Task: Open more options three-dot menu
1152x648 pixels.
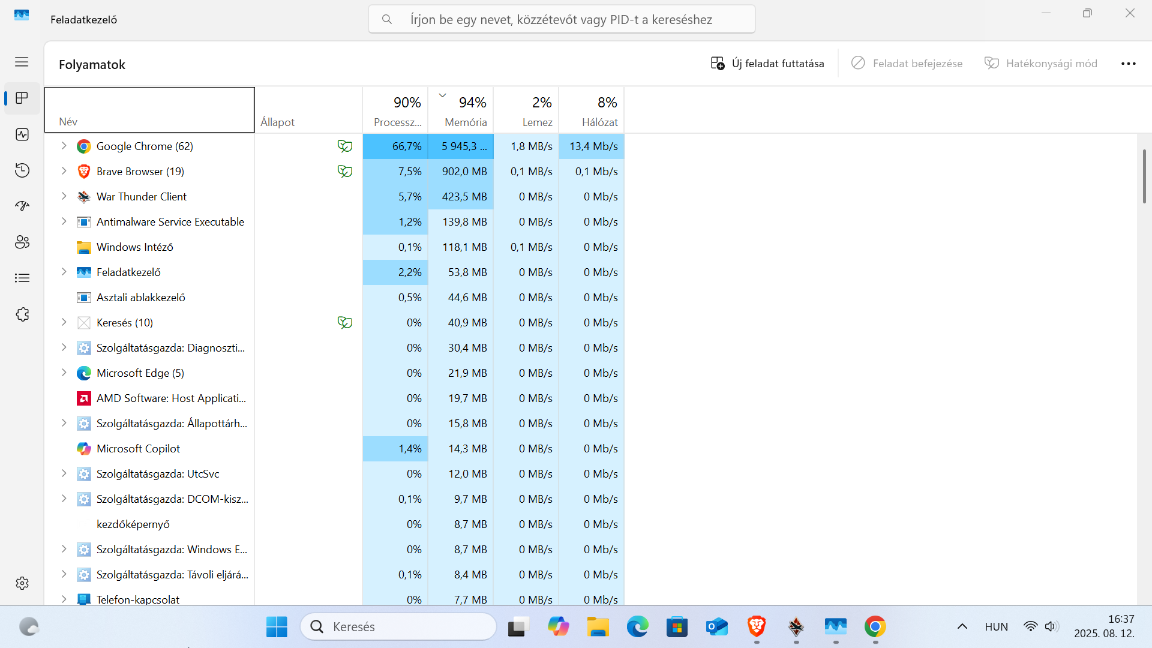Action: click(x=1129, y=64)
